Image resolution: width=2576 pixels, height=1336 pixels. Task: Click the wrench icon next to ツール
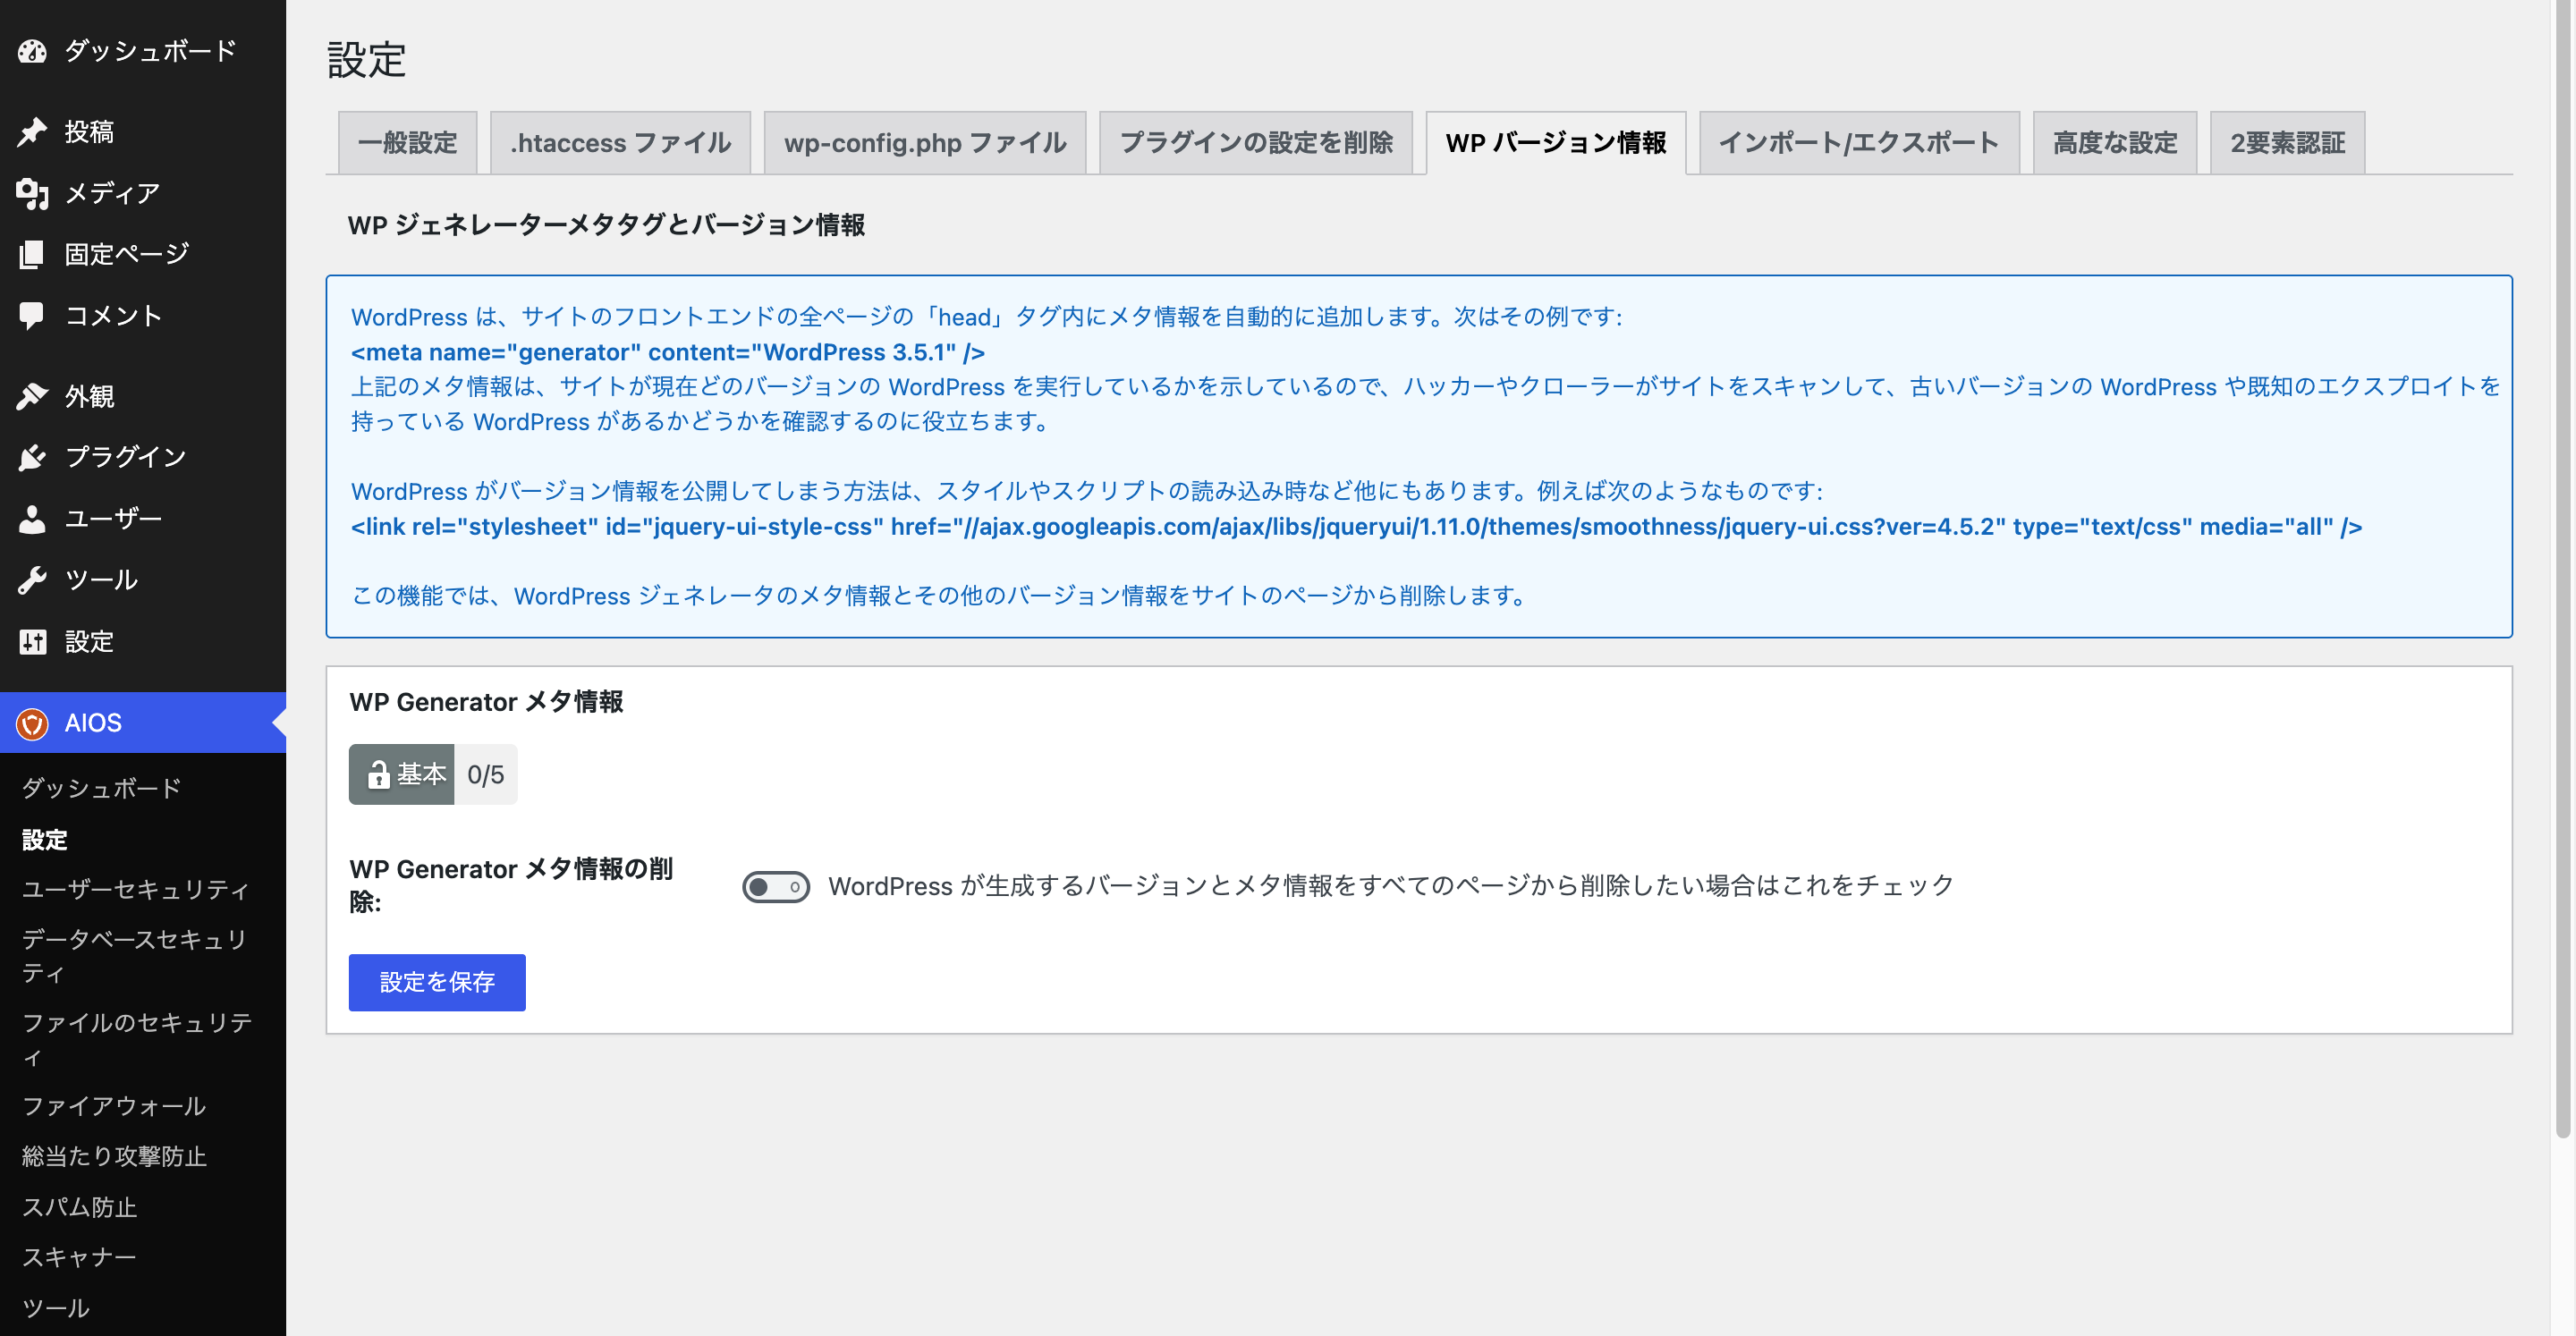(32, 580)
